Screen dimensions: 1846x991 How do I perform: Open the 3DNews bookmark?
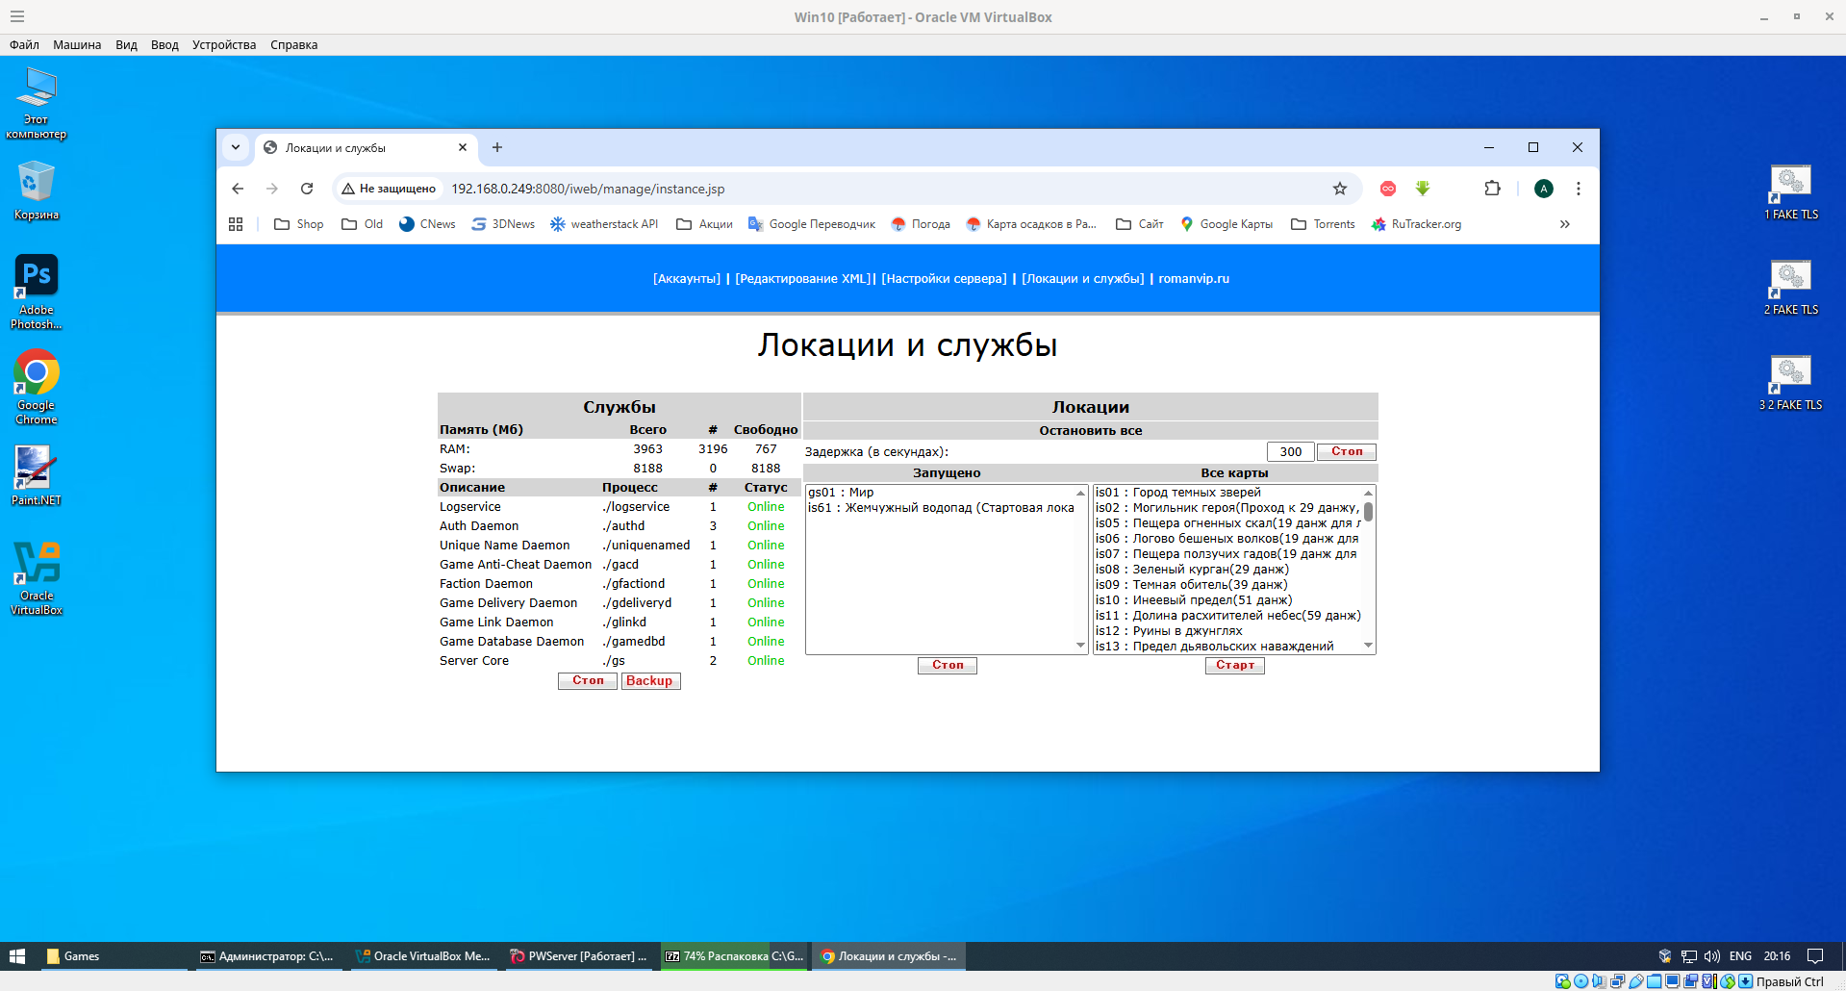click(501, 223)
